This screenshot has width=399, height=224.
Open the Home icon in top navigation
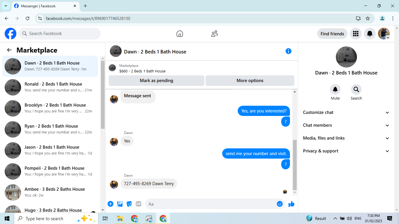pyautogui.click(x=180, y=34)
